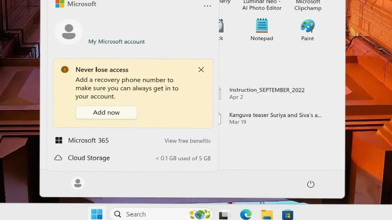Screen dimensions: 392x220
Task: Click the Microsoft logo in account panel
Action: 60,4
